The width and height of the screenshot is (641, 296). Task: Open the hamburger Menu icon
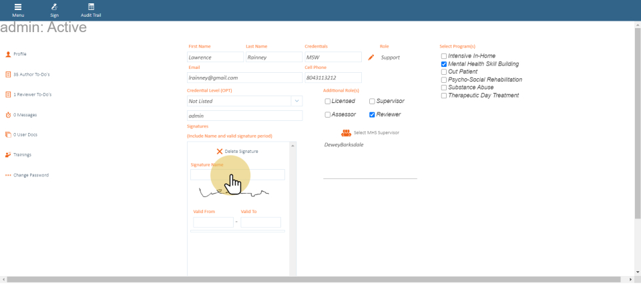click(x=18, y=7)
